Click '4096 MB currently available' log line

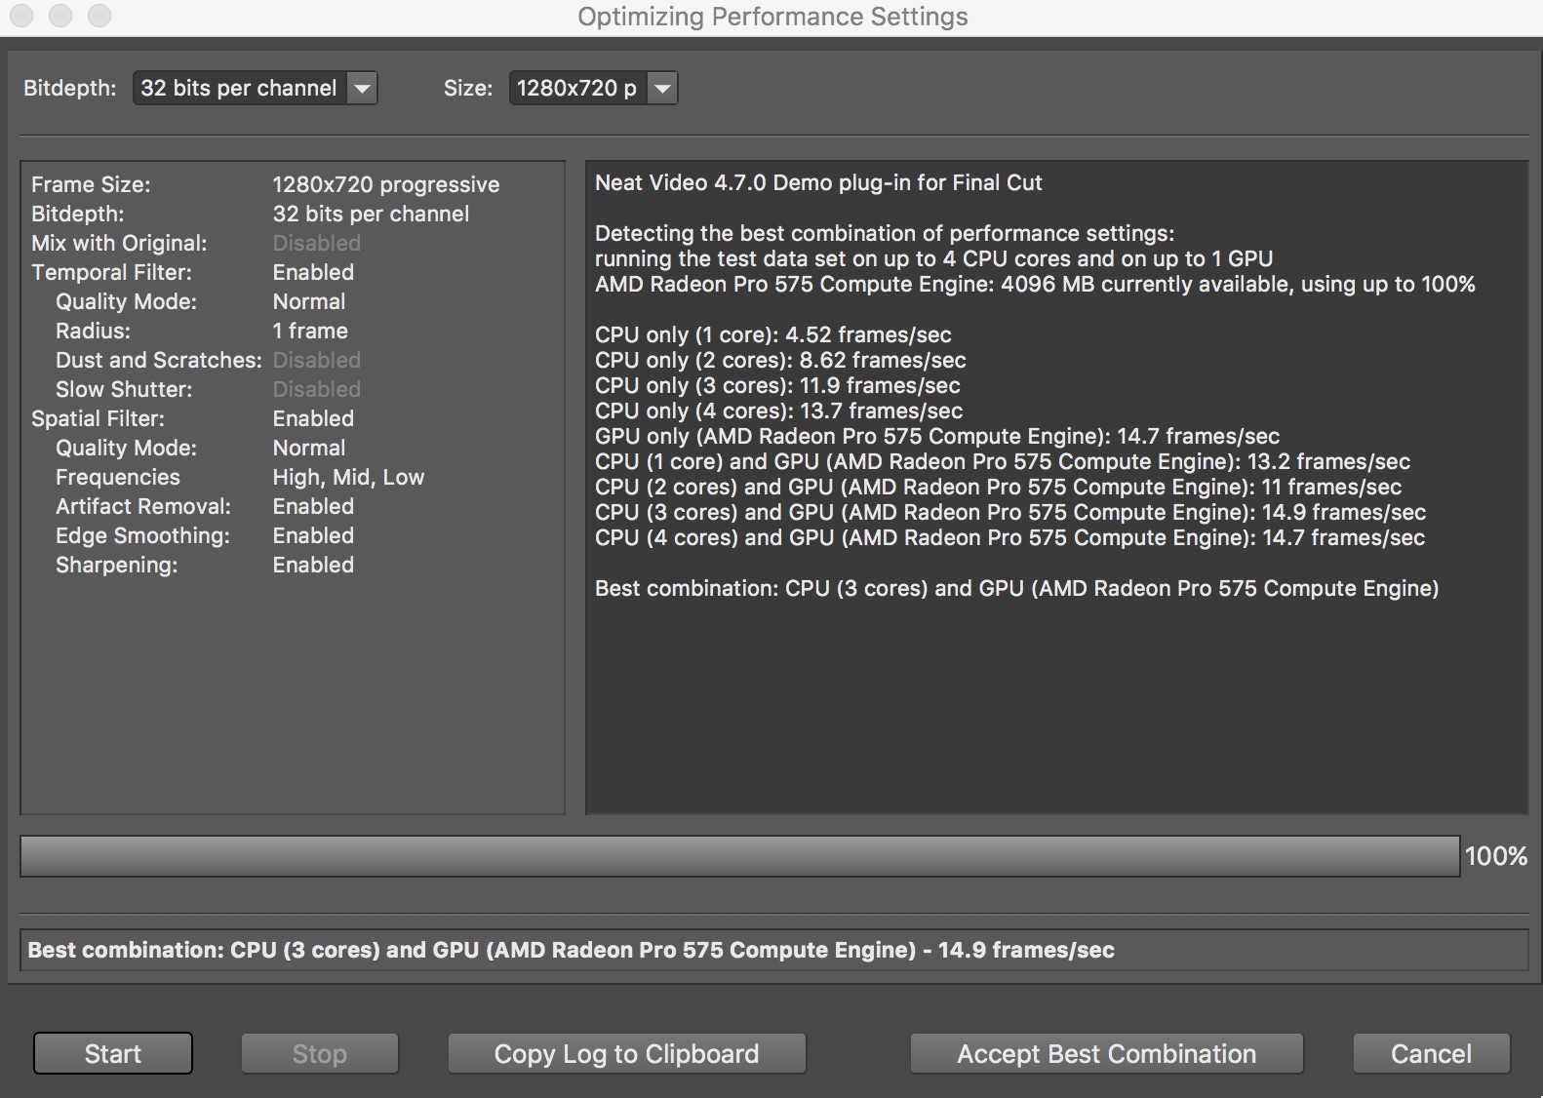[x=1035, y=284]
